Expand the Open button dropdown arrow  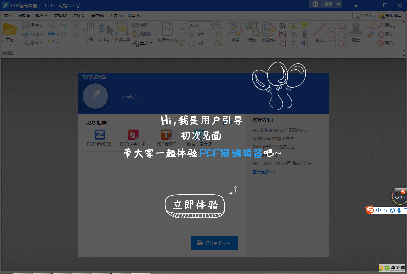[10, 45]
